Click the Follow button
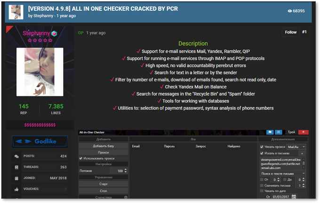 (x=290, y=32)
